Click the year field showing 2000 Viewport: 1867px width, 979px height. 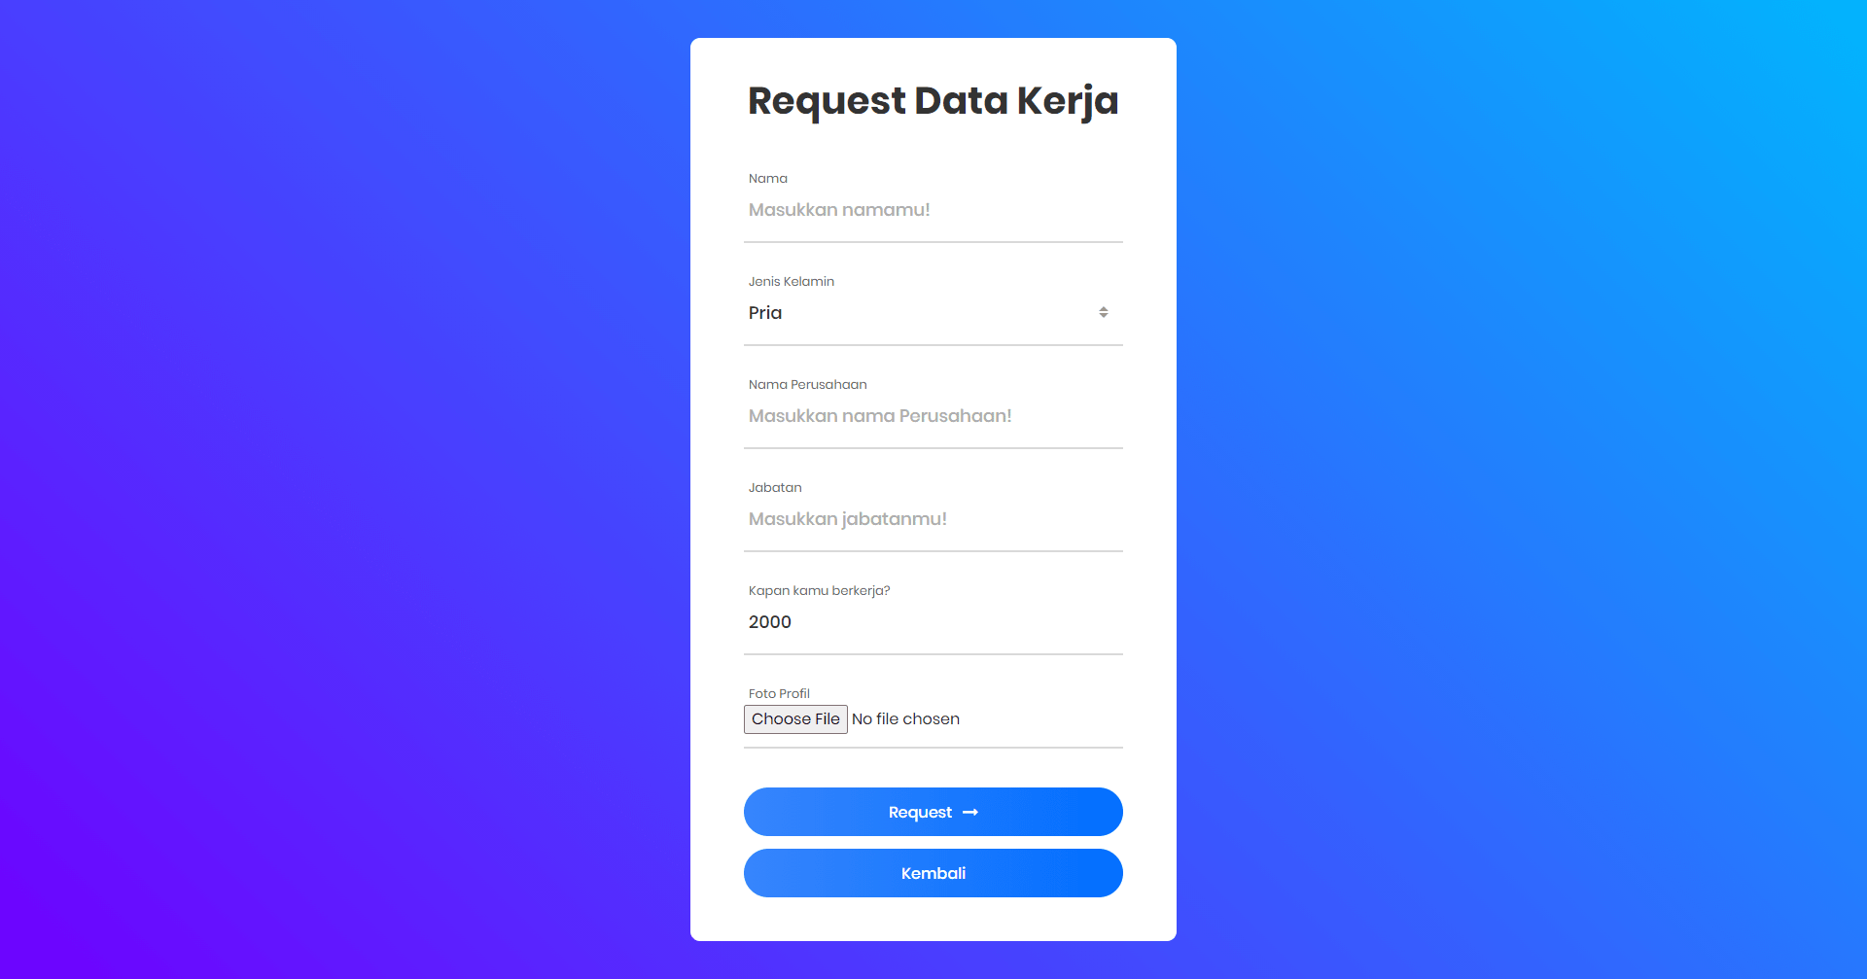(933, 622)
